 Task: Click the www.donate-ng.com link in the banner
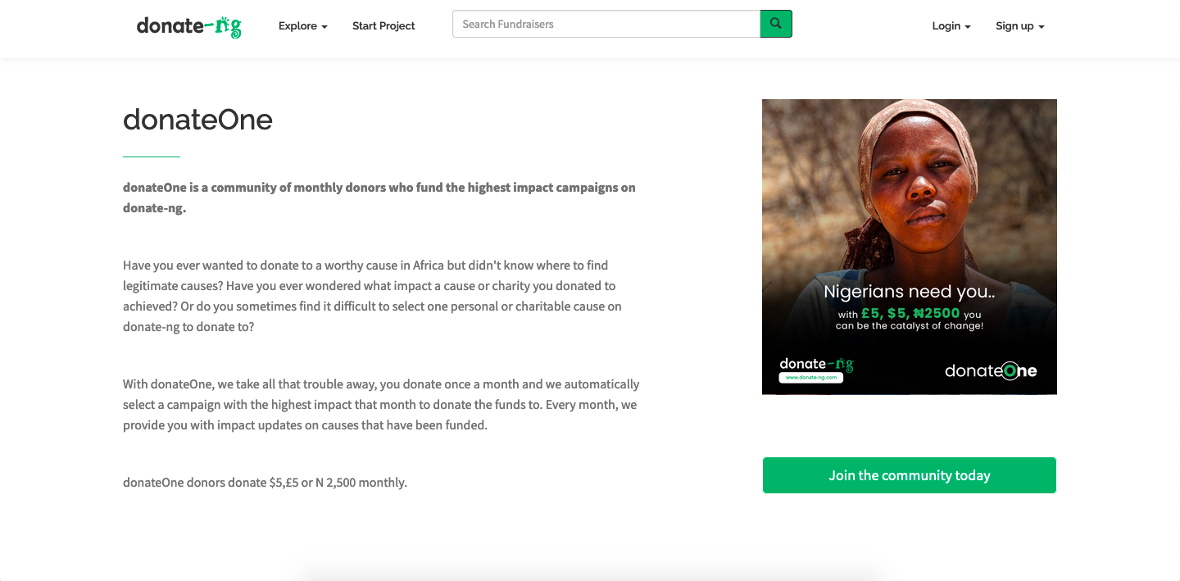click(x=810, y=377)
